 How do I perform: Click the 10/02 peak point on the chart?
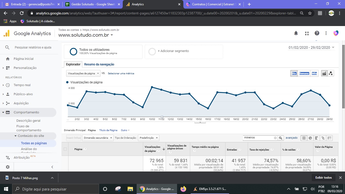click(x=152, y=87)
